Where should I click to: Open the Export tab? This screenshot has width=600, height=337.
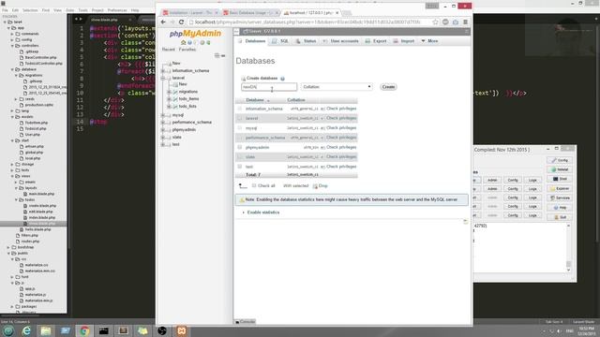[376, 41]
